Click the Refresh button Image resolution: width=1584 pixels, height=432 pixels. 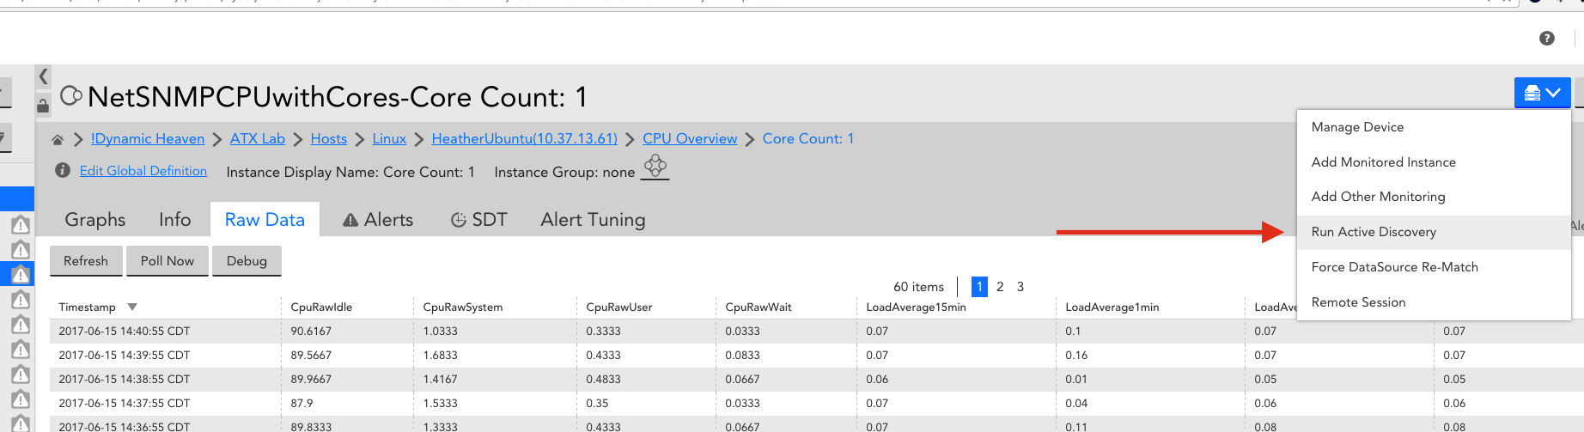(86, 261)
